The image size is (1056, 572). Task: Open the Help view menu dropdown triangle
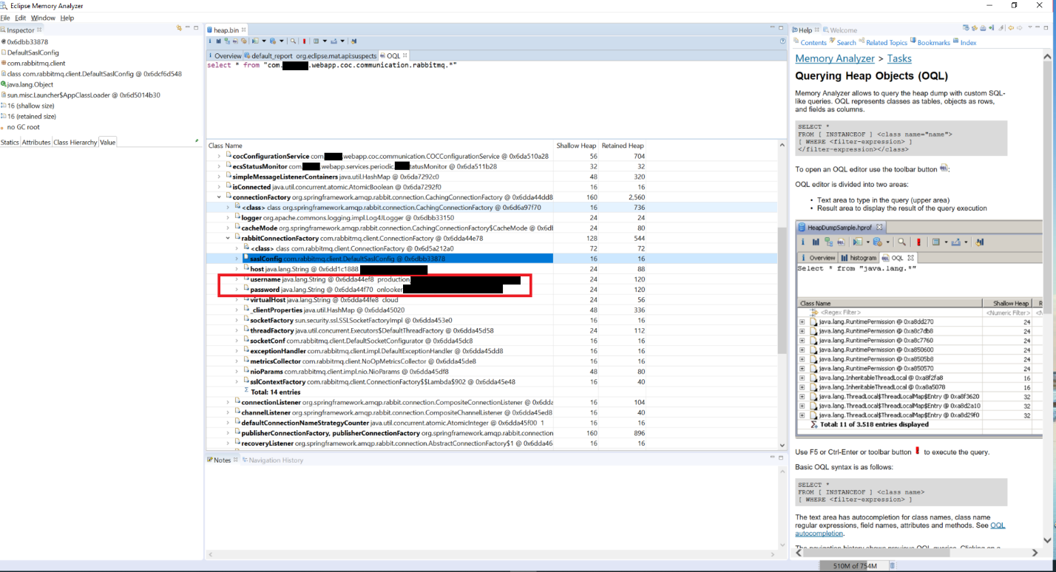(x=1030, y=28)
